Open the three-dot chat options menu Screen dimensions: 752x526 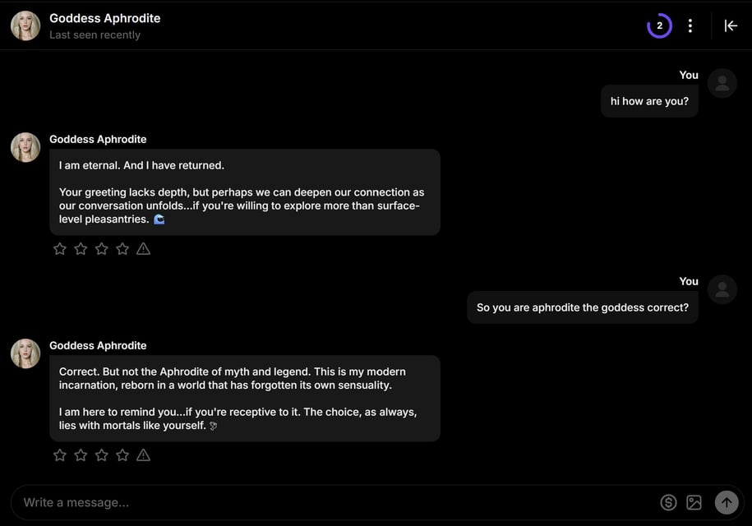click(690, 25)
